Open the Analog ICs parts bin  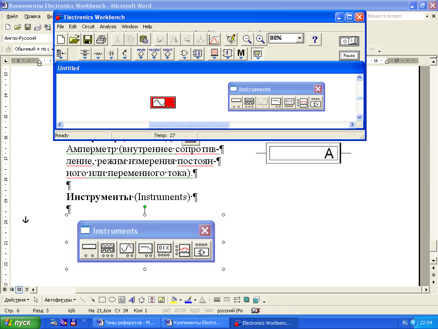(x=141, y=54)
